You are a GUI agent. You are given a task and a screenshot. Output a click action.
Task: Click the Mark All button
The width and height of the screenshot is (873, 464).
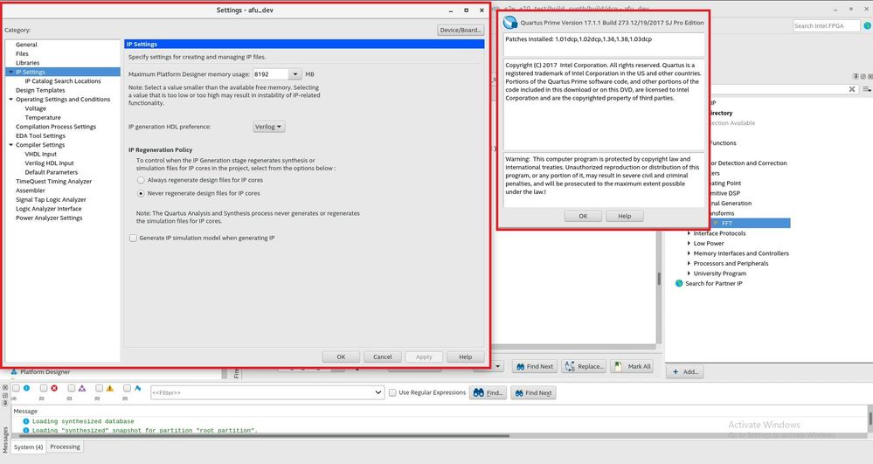632,366
